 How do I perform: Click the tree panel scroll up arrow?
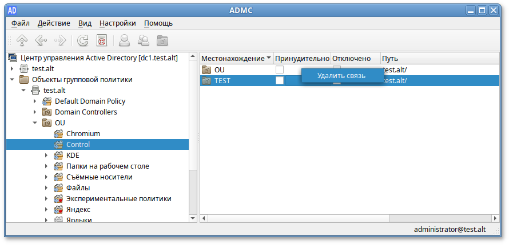click(193, 56)
